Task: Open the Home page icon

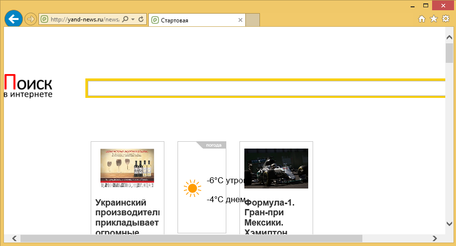Action: pyautogui.click(x=422, y=19)
